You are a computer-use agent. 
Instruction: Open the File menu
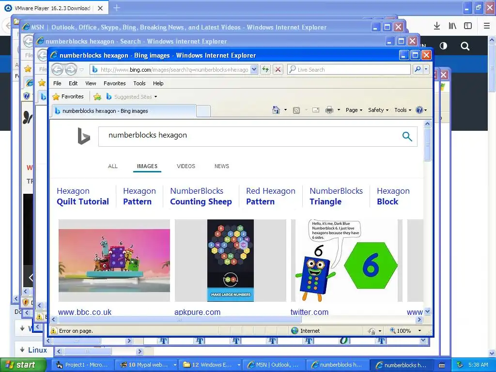[x=57, y=83]
